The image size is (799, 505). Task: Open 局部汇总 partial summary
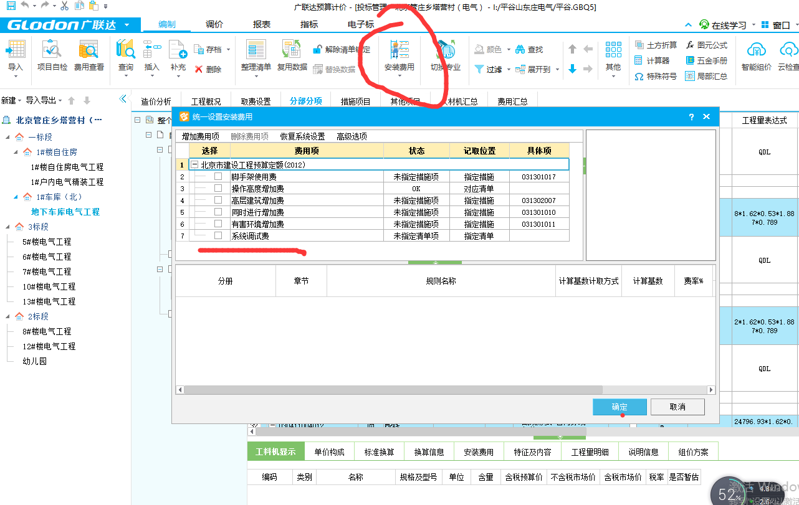click(707, 76)
